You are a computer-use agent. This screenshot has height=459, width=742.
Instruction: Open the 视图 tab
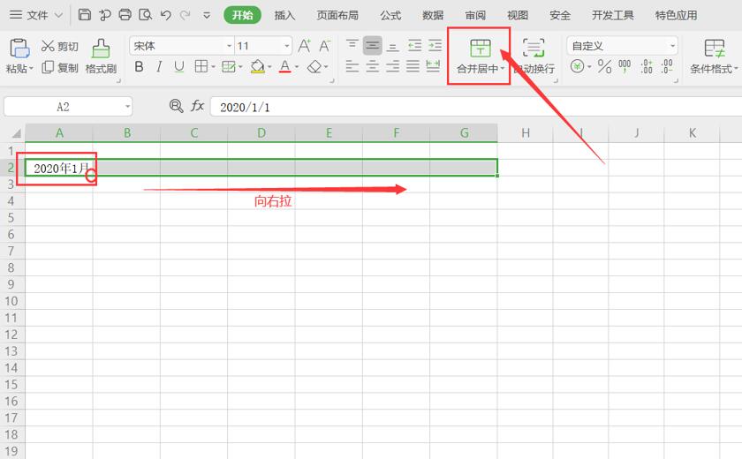point(518,15)
